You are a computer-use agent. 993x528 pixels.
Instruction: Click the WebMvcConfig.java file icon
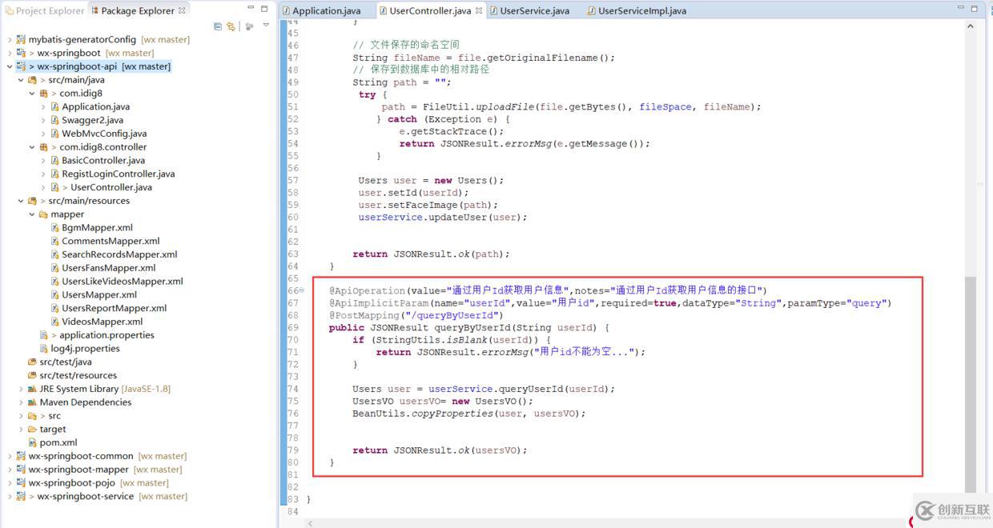point(54,134)
